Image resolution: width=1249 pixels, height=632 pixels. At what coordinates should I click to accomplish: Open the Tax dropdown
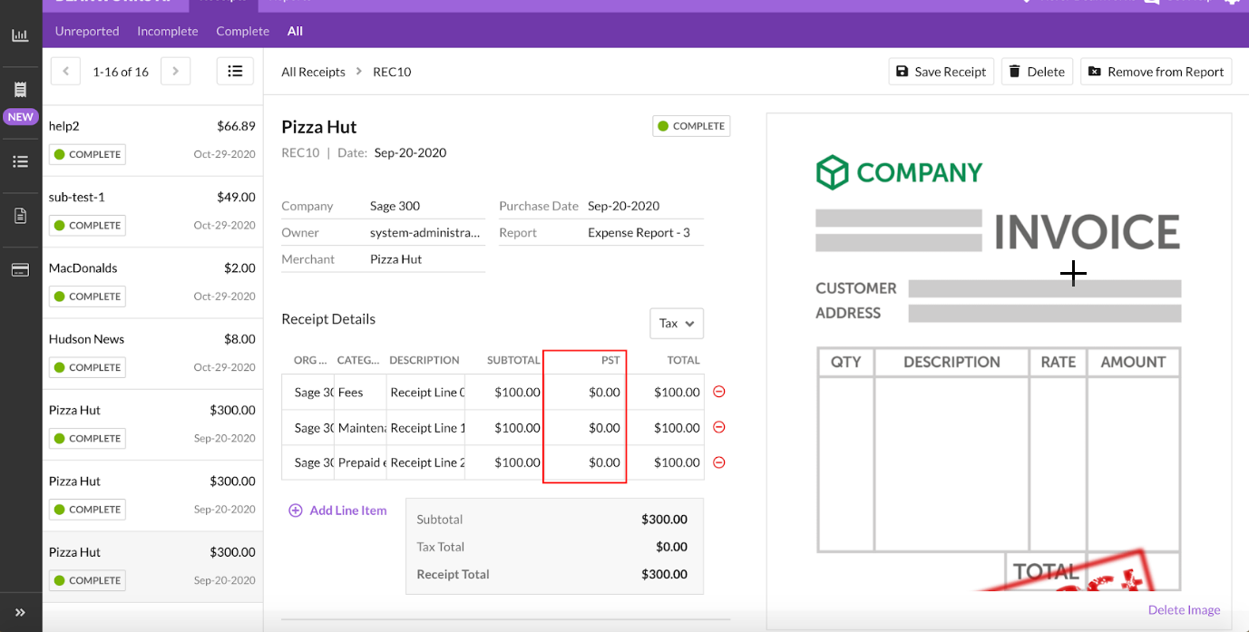coord(677,323)
